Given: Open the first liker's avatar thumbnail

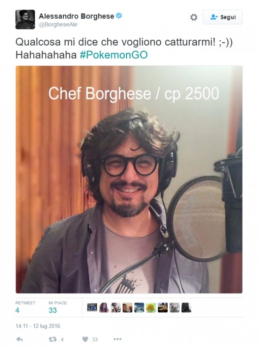Looking at the screenshot, I should (x=92, y=307).
